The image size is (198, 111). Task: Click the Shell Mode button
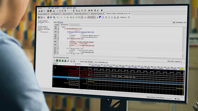(x=160, y=98)
